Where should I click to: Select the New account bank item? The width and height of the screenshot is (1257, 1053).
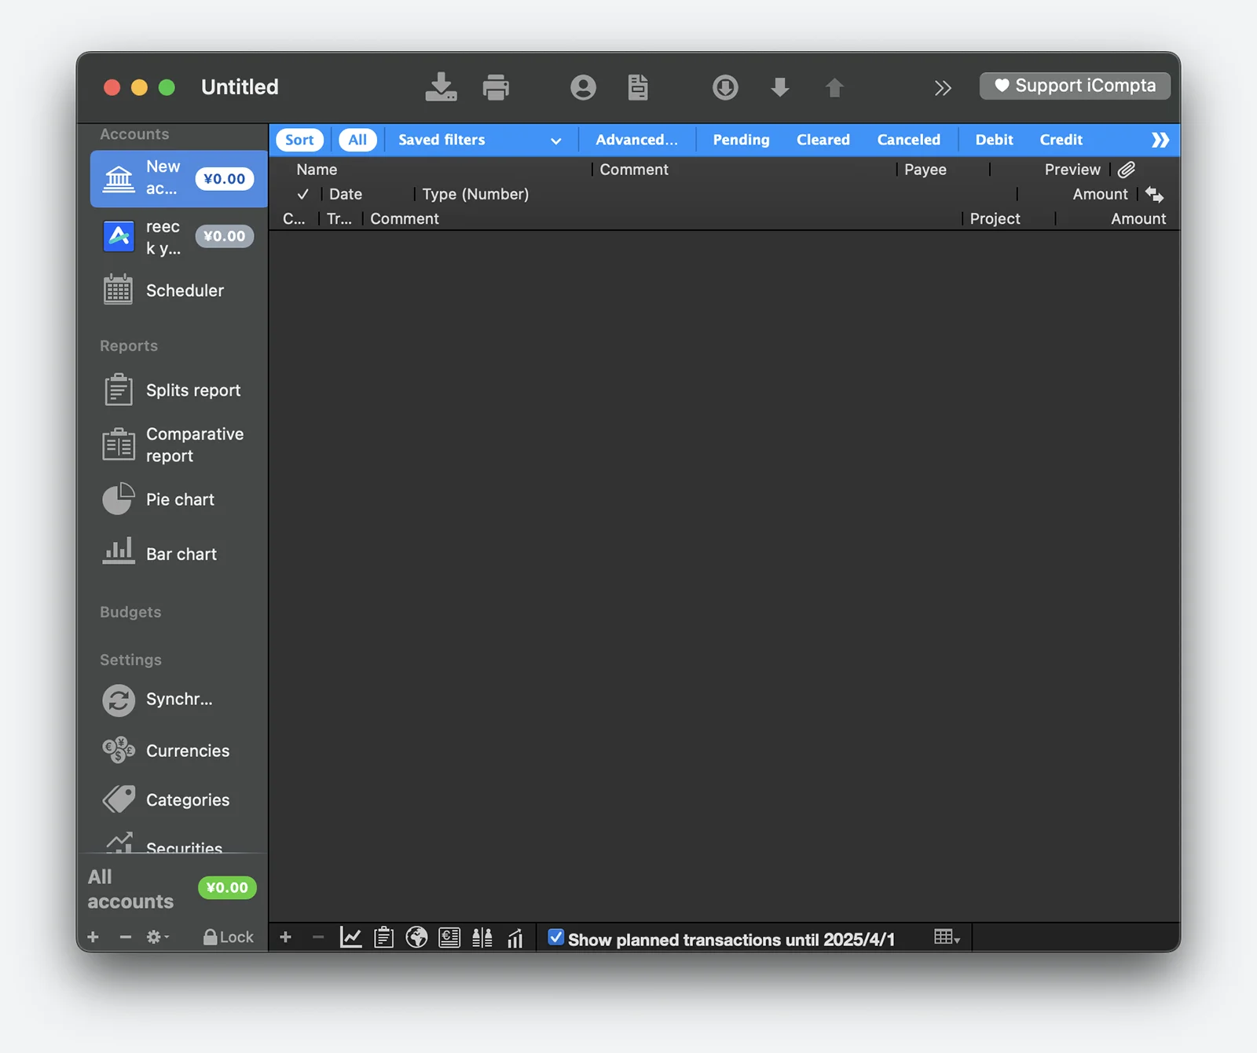(x=179, y=178)
